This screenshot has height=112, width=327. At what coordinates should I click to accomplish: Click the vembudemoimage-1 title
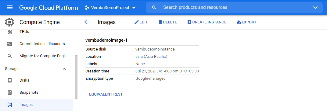[x=106, y=40]
